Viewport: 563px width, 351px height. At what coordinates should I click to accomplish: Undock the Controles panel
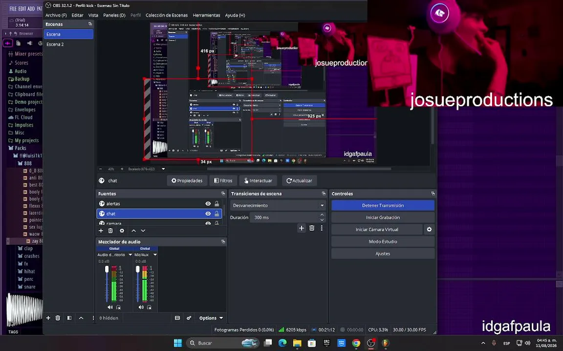(433, 194)
